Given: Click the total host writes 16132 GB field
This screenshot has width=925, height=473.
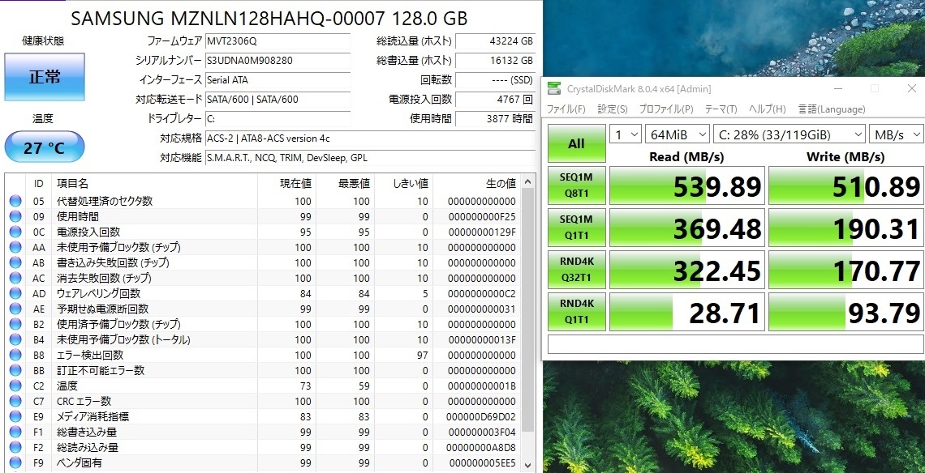Looking at the screenshot, I should coord(496,61).
